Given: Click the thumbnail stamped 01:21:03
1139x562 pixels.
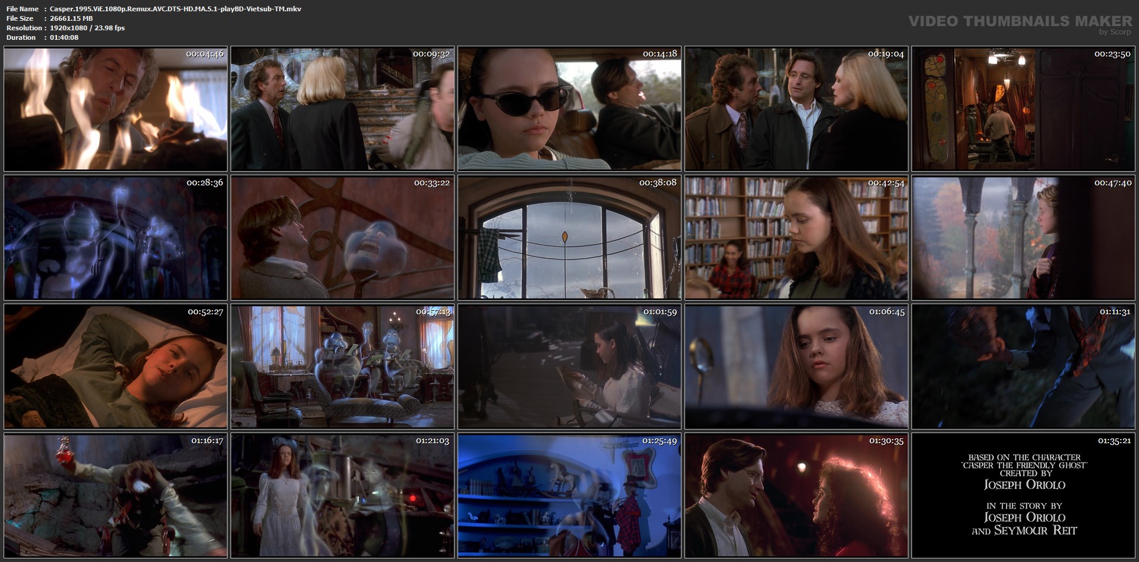Looking at the screenshot, I should pyautogui.click(x=342, y=495).
